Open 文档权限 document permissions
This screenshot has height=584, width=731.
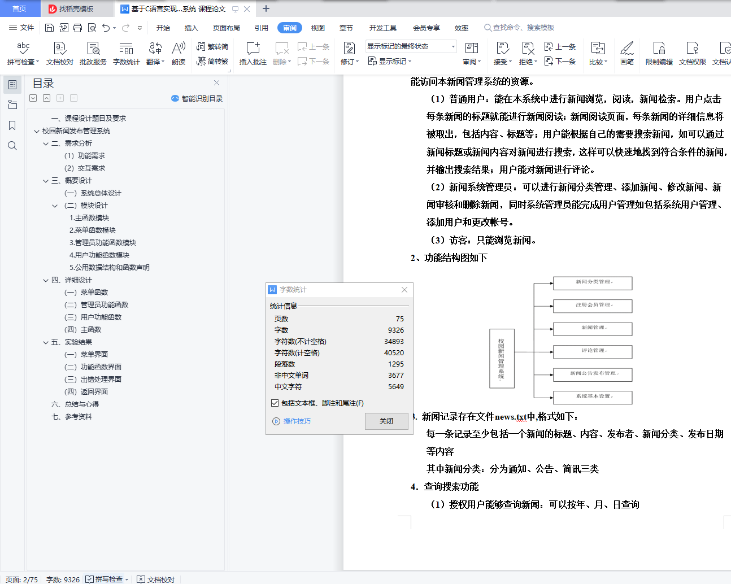(693, 54)
